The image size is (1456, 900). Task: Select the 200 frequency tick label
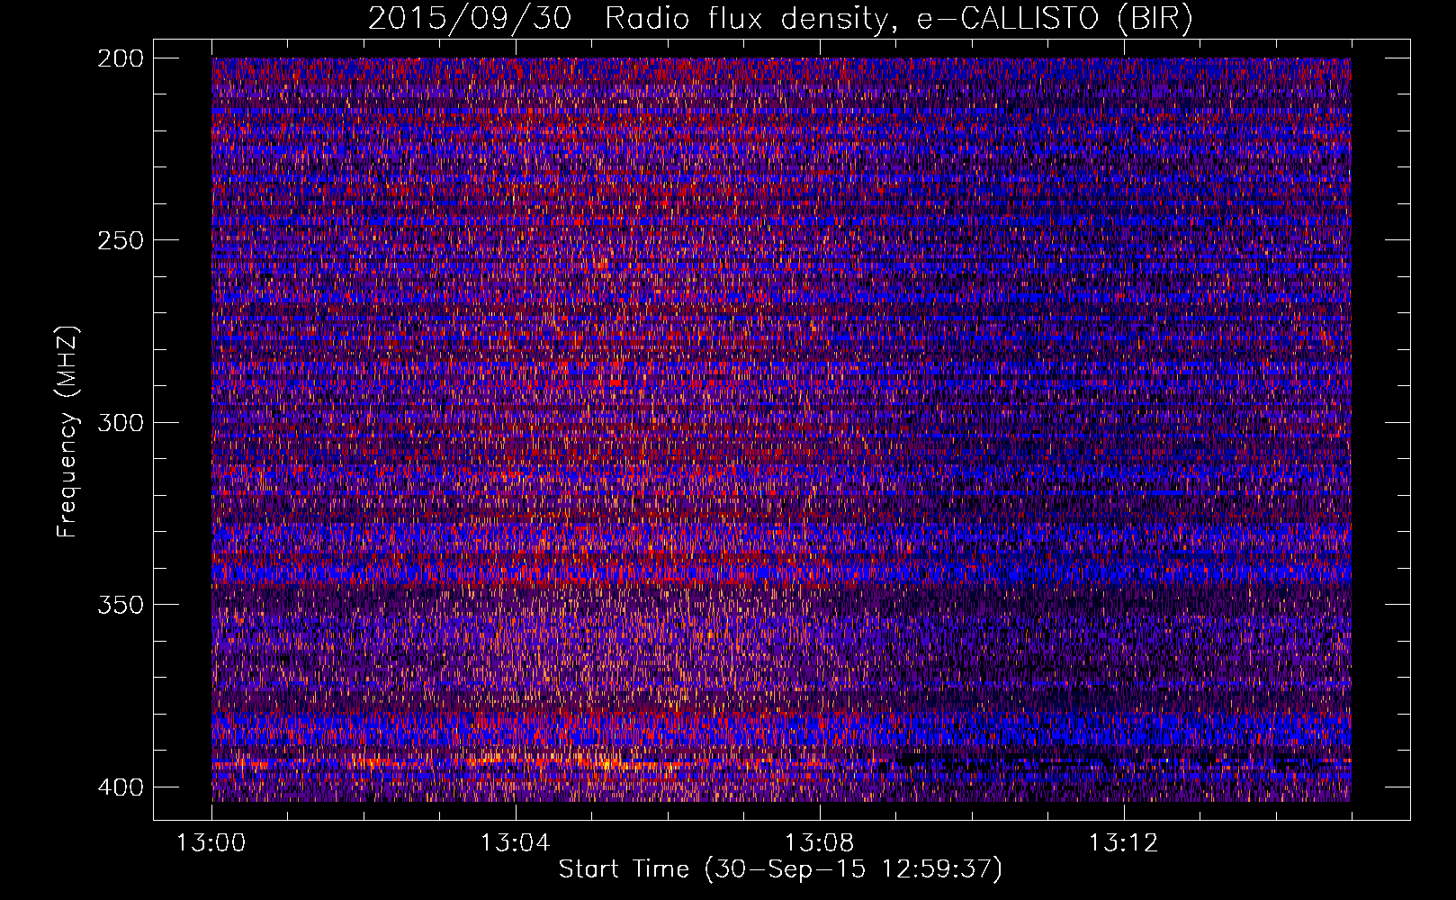tap(120, 58)
